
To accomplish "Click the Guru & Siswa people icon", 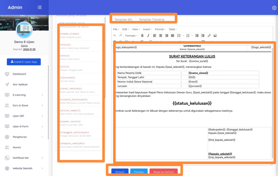I will 7,105.
